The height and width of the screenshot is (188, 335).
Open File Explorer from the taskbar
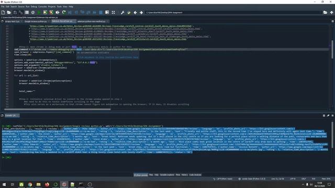click(38, 184)
